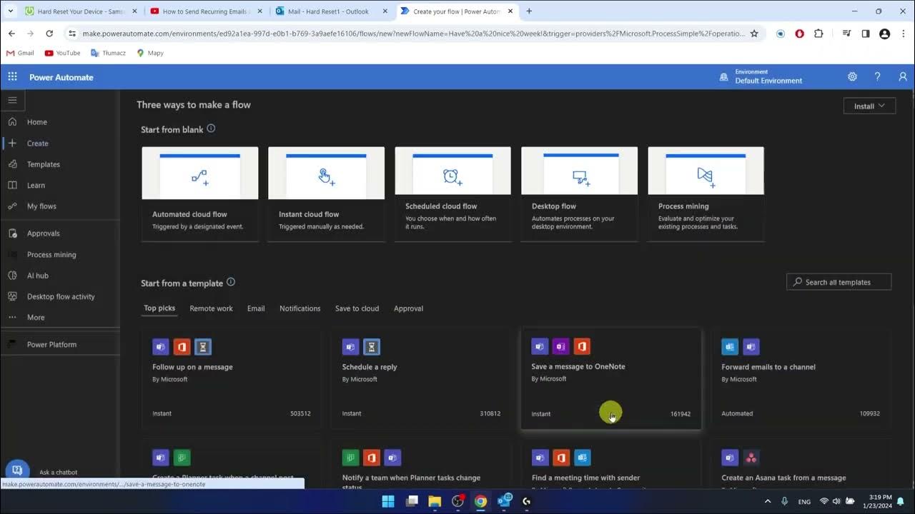Open the Tłumacz bookmark
This screenshot has width=915, height=514.
coord(109,53)
